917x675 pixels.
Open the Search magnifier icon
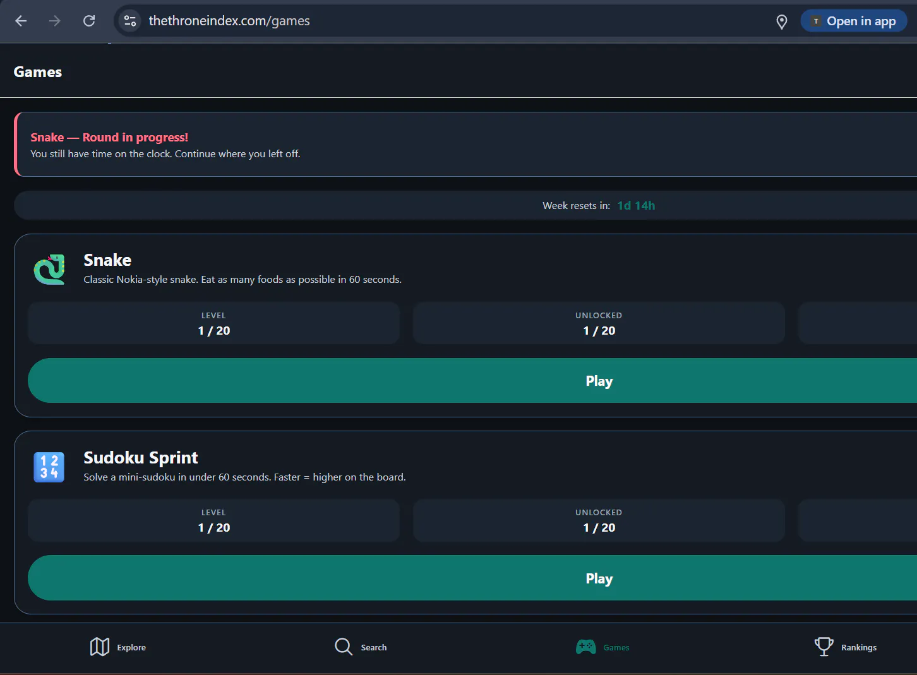coord(344,647)
